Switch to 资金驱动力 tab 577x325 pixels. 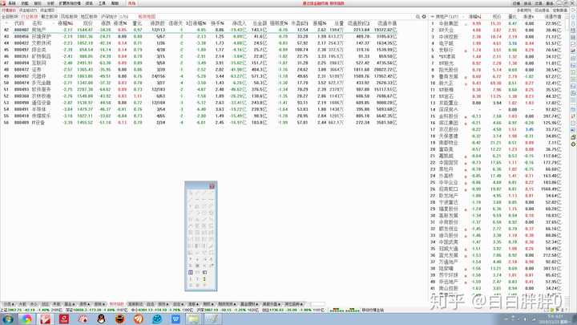coord(28,10)
